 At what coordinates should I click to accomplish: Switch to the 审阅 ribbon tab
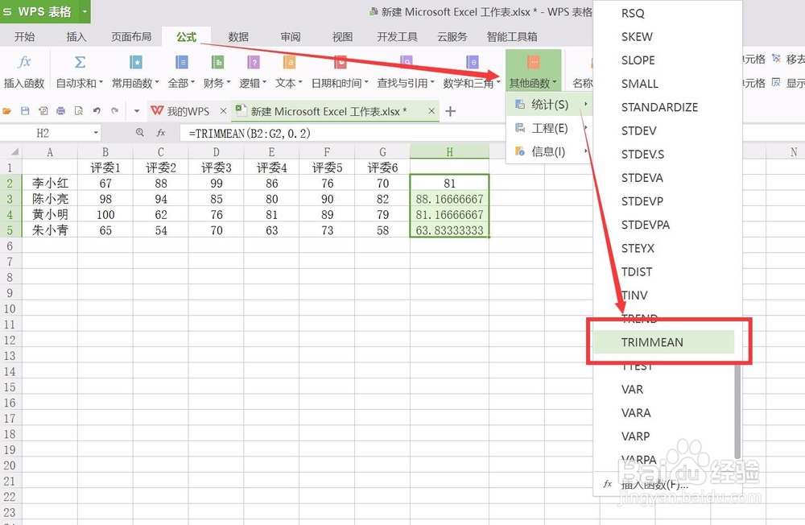pyautogui.click(x=291, y=36)
